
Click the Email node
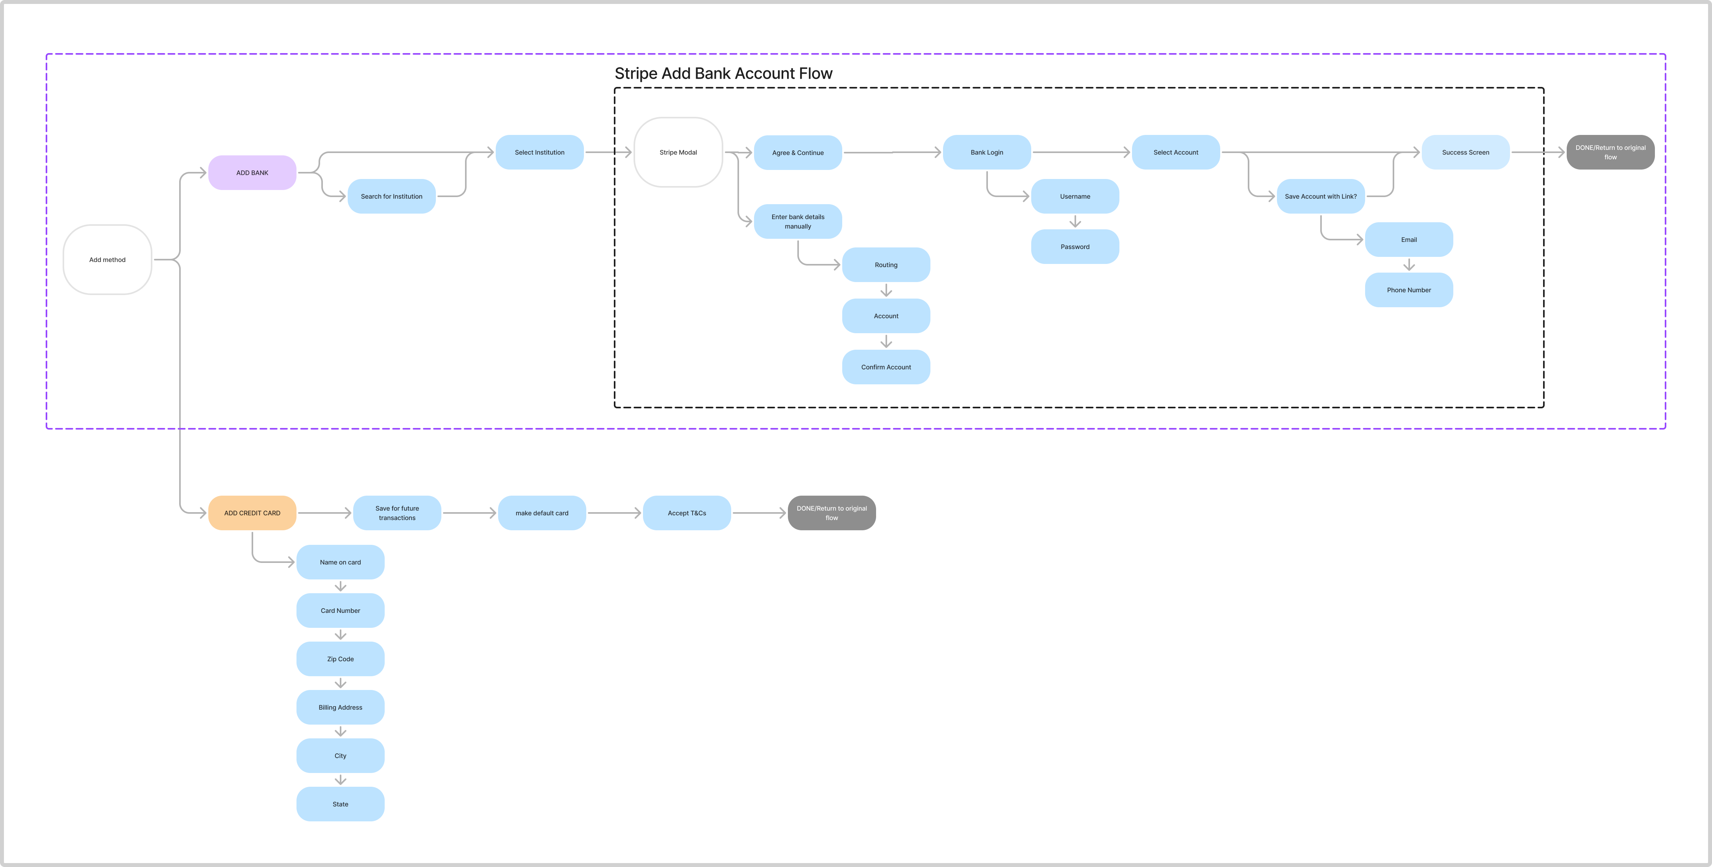(x=1409, y=240)
